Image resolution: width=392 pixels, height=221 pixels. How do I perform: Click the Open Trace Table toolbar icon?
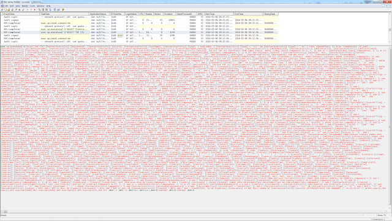[12, 10]
